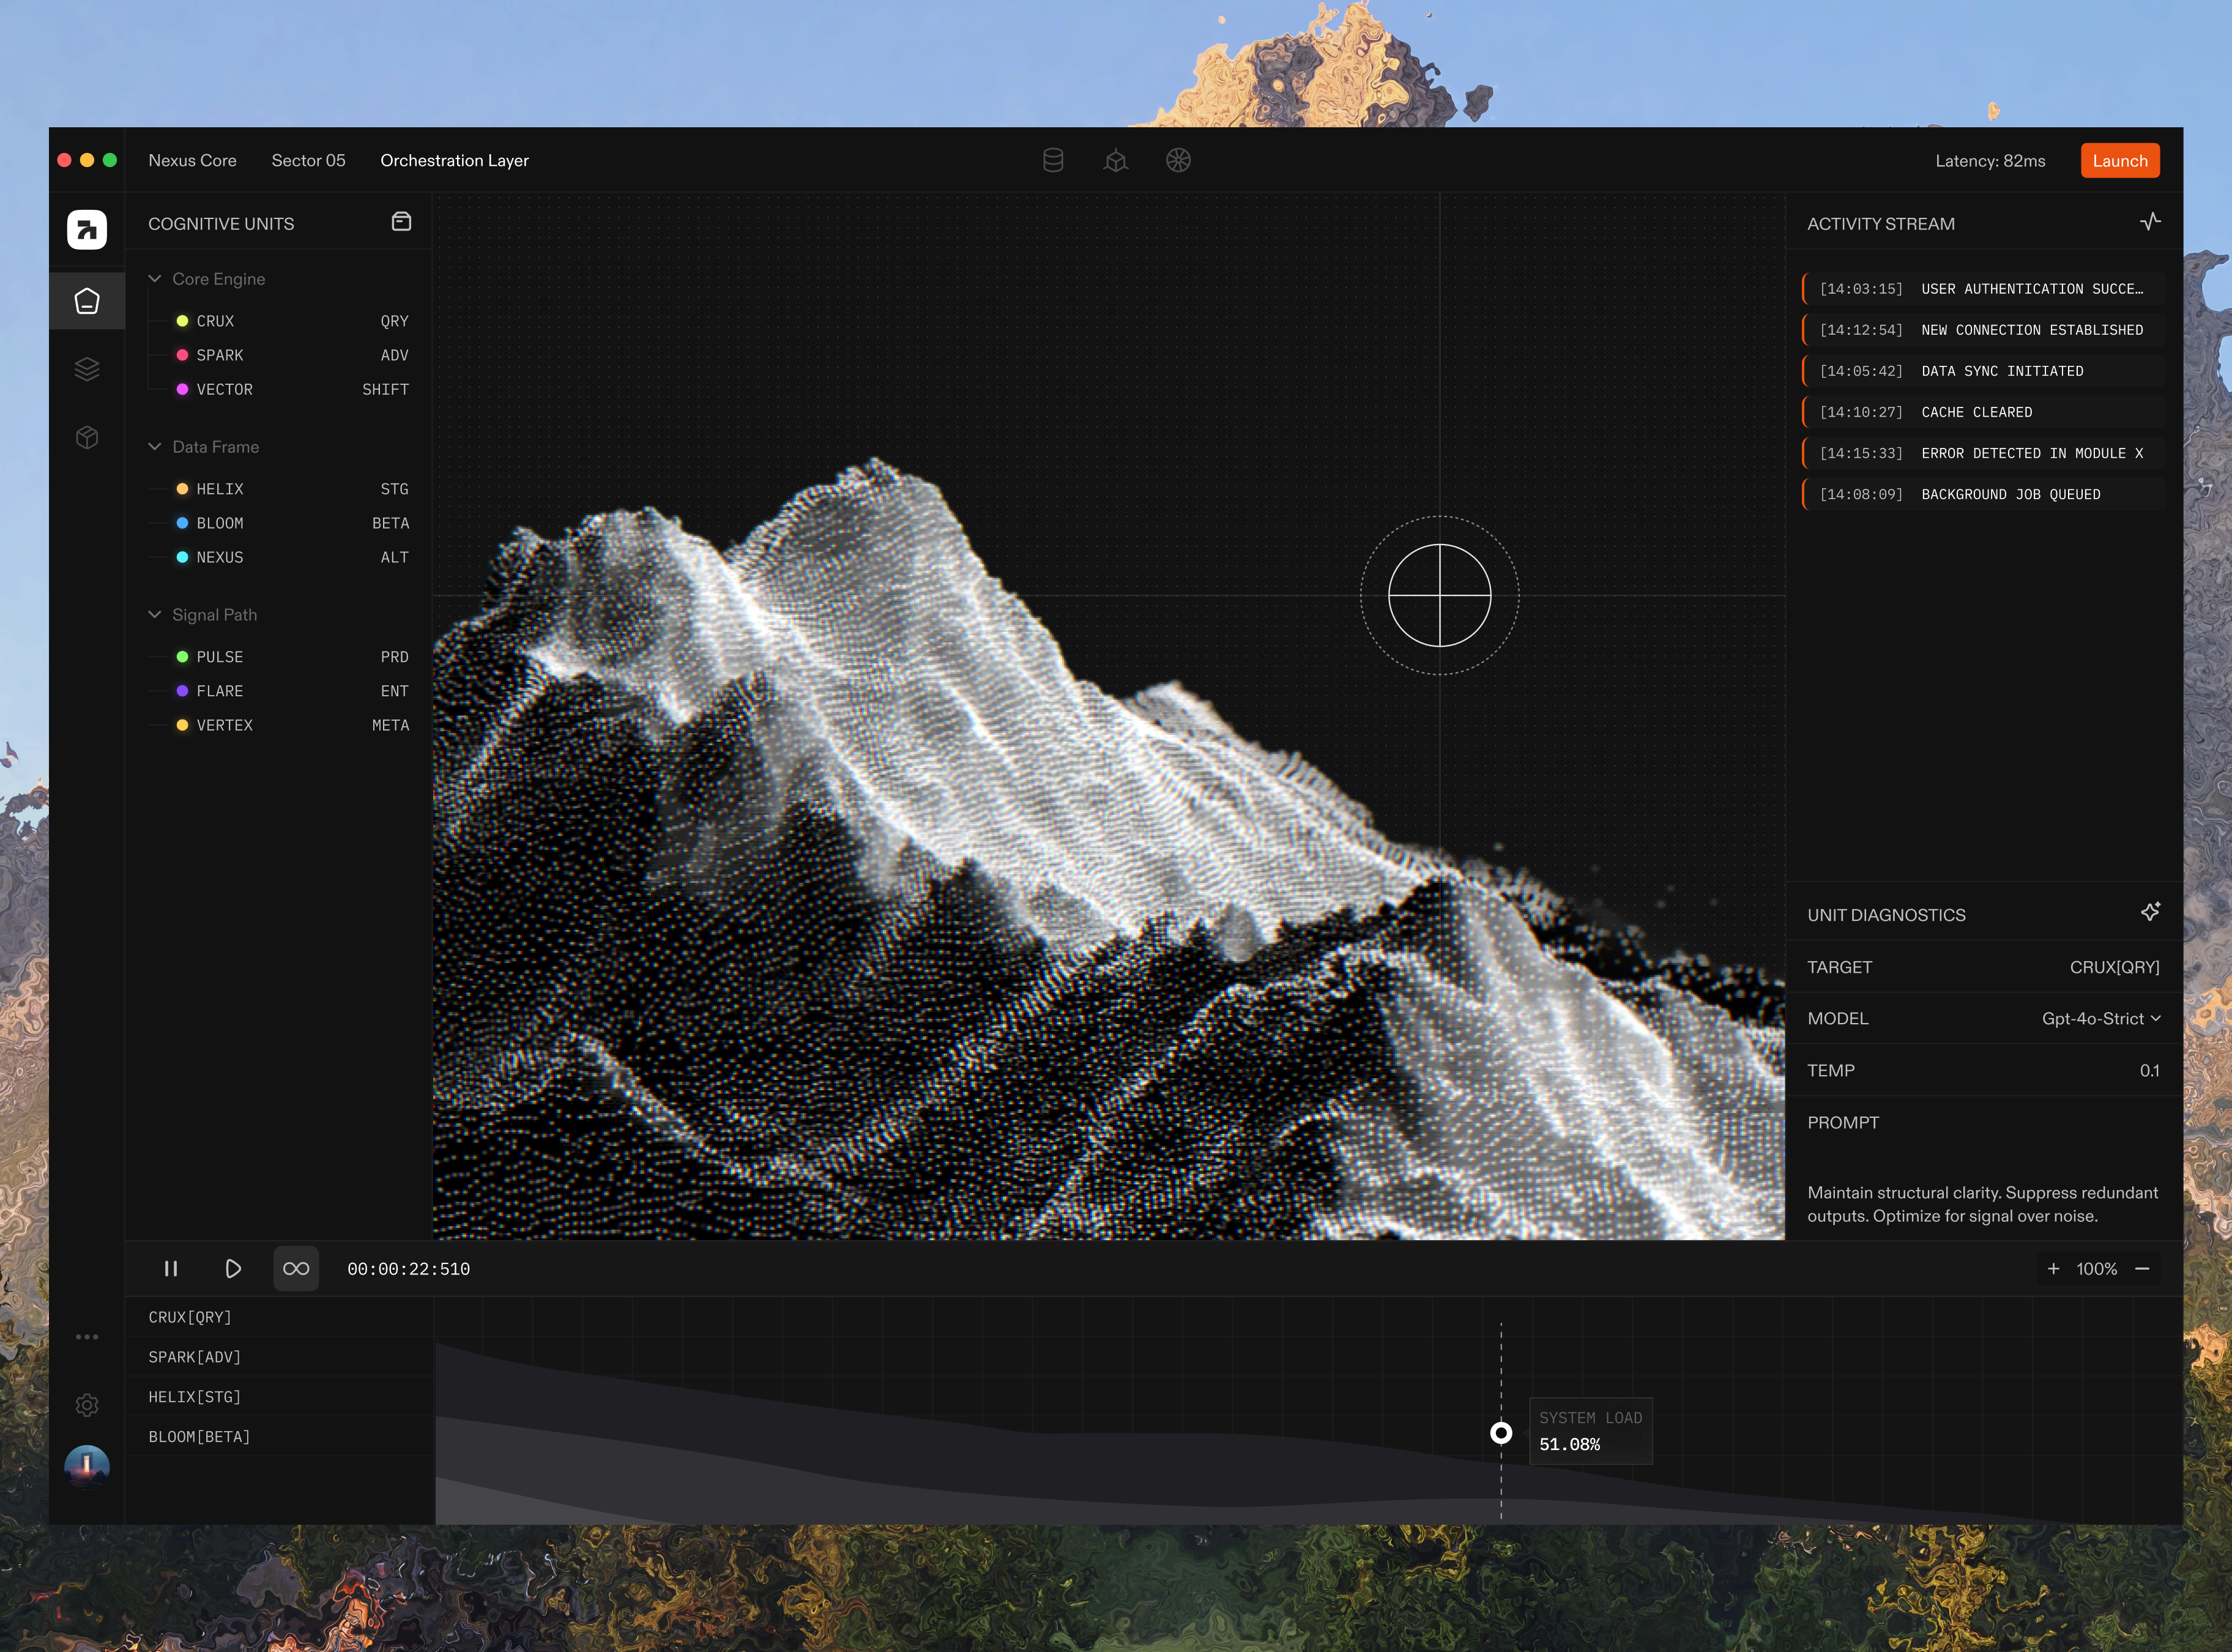This screenshot has height=1652, width=2232.
Task: Open the USER AUTHENTICATION log entry
Action: point(1983,289)
